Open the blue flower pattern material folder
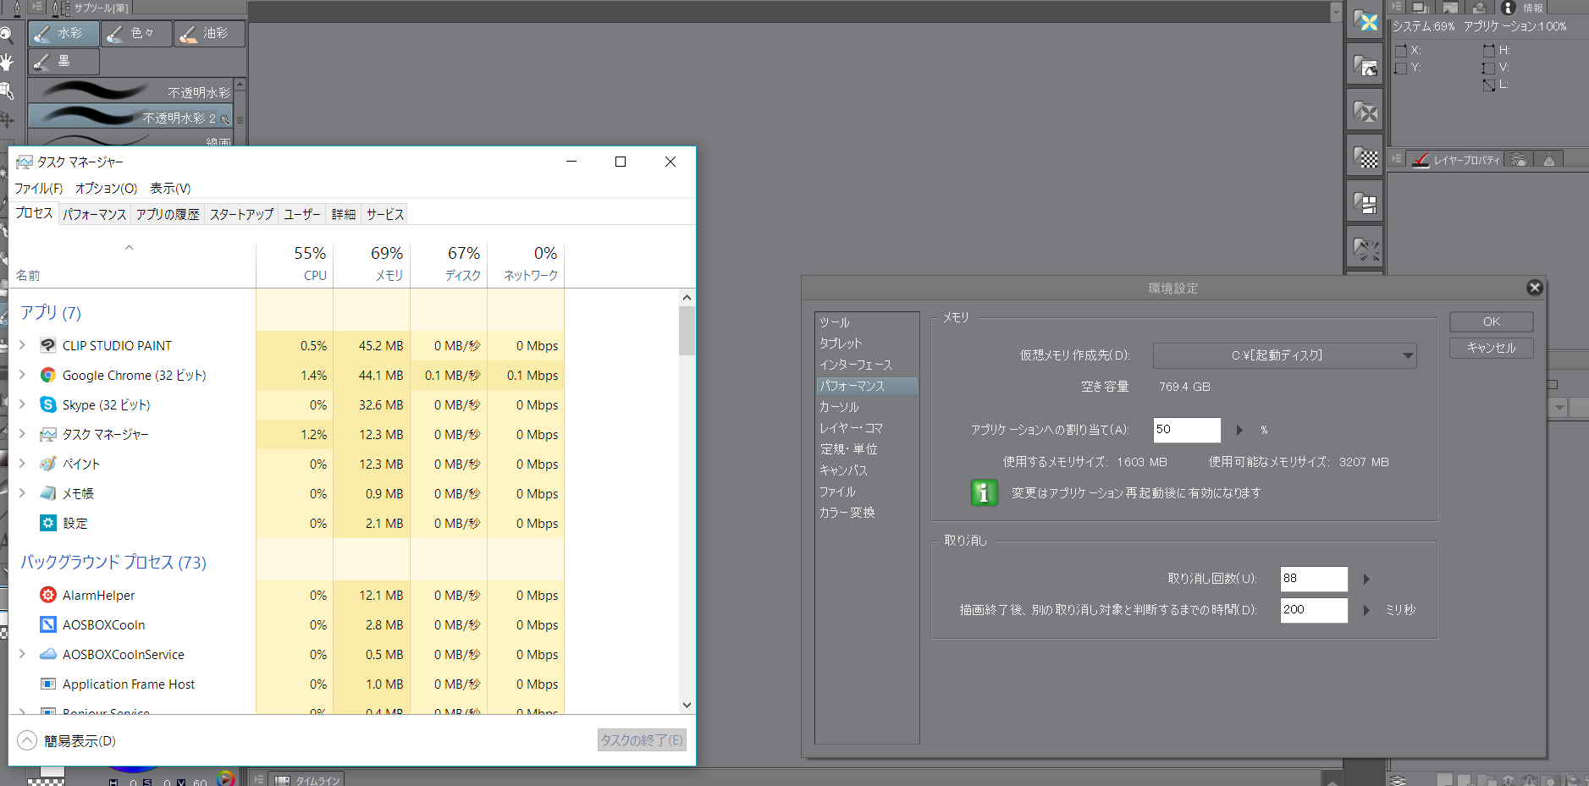 (1365, 21)
